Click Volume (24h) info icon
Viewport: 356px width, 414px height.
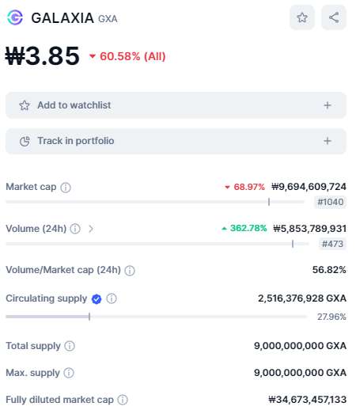(x=75, y=229)
